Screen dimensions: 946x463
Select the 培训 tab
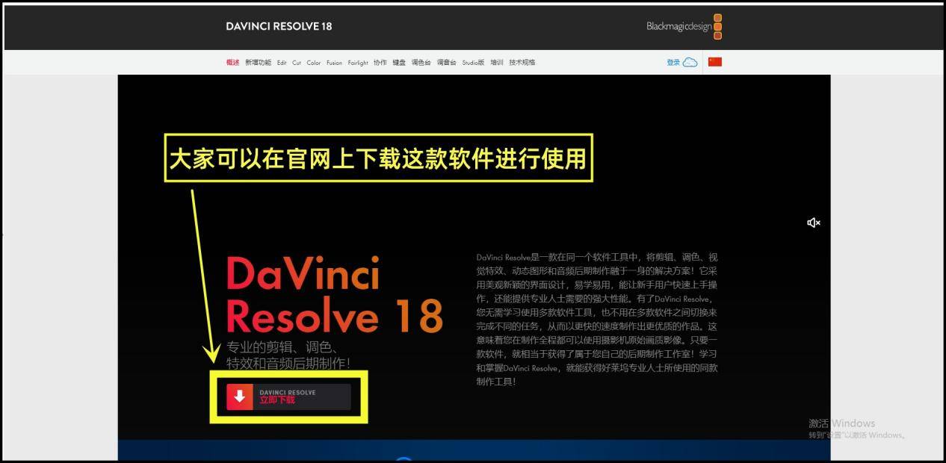point(497,63)
